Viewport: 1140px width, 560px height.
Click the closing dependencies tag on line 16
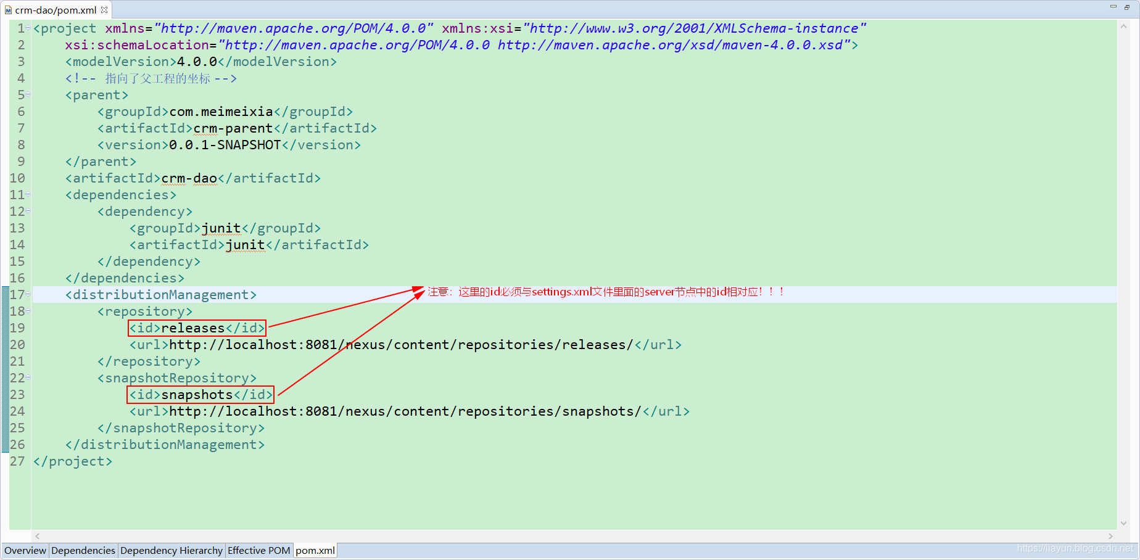pos(125,278)
